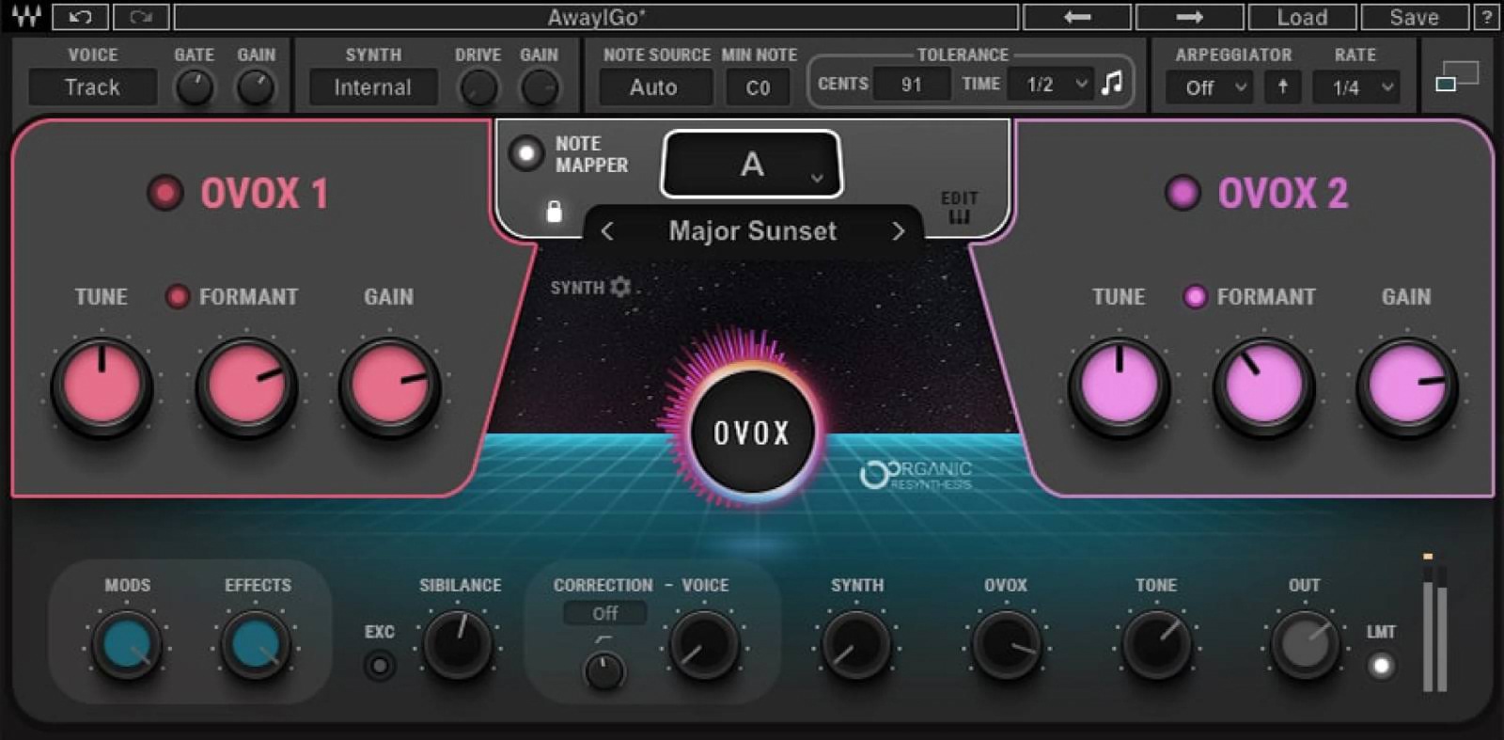This screenshot has height=740, width=1504.
Task: Click the Synth Drive knob
Action: coord(478,88)
